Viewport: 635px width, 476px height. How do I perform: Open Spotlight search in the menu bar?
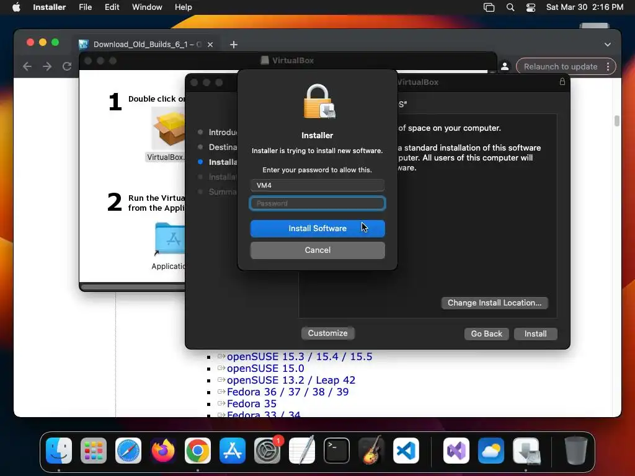[510, 7]
